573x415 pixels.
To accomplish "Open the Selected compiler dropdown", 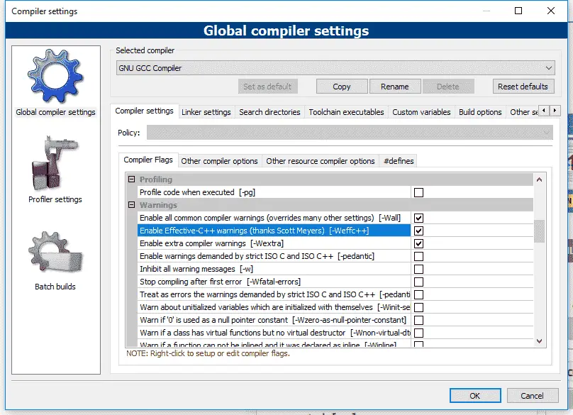I will [x=335, y=68].
